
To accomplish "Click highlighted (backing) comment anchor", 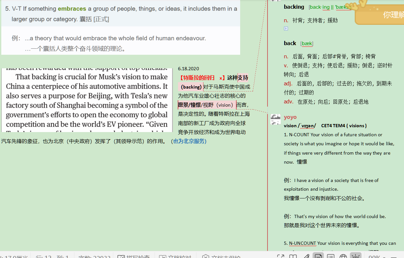I will pos(191,87).
